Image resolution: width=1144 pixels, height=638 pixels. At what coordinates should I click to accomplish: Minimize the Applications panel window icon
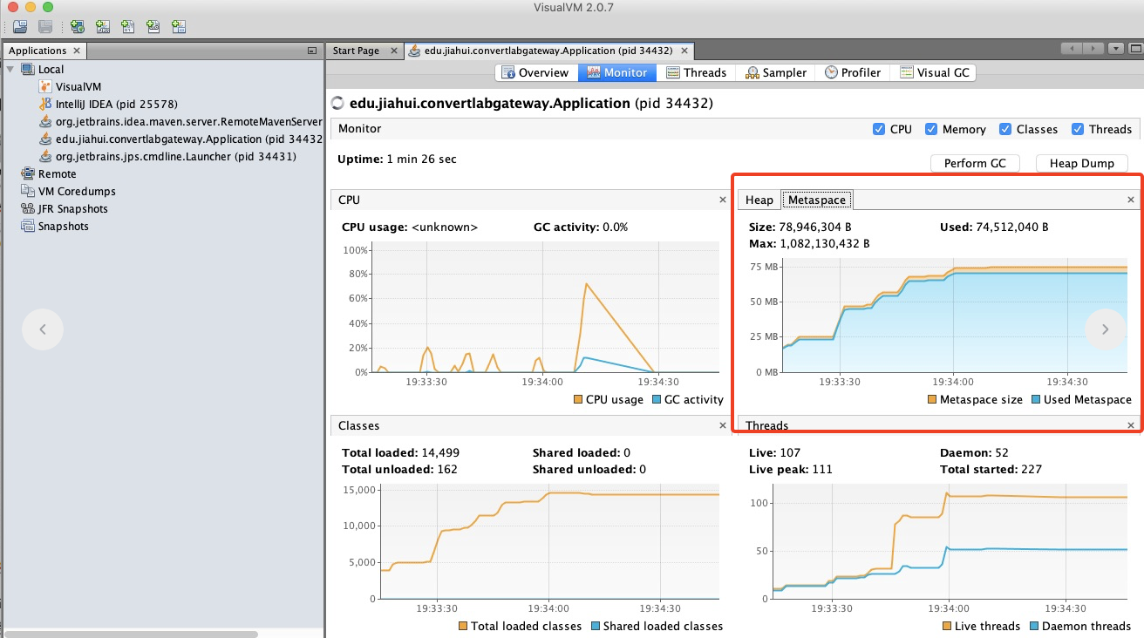click(312, 51)
